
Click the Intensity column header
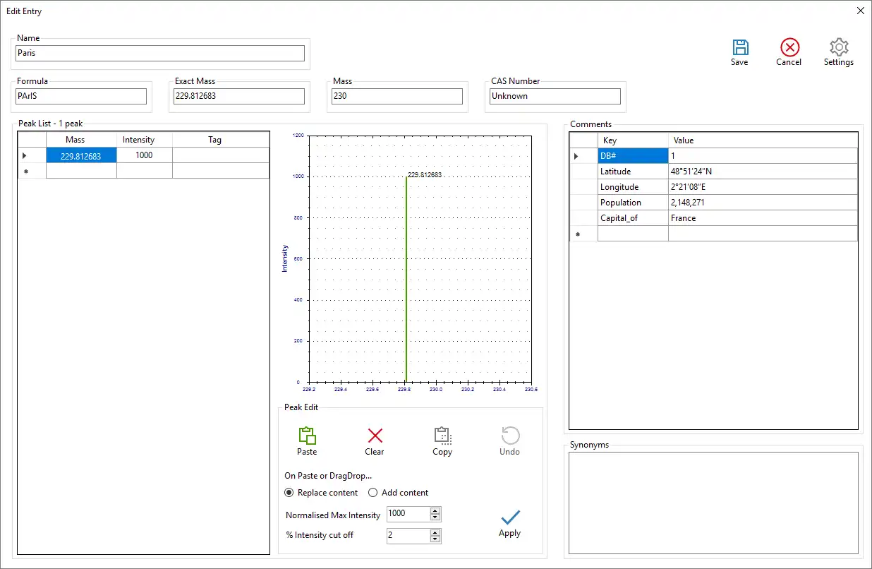tap(145, 140)
